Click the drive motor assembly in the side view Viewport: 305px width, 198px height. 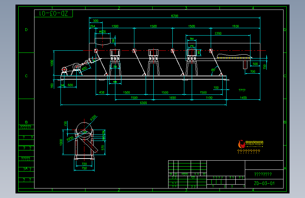coord(71,69)
